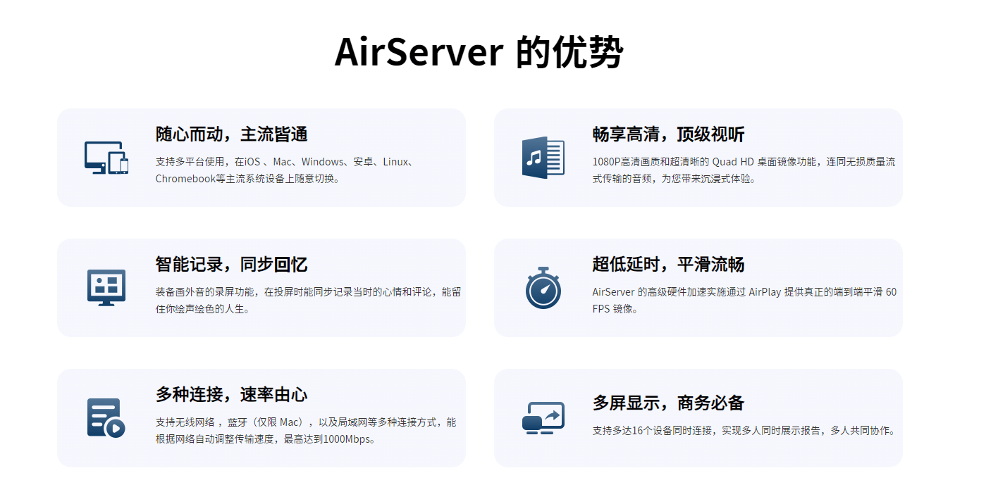Click the heading 多屏显示，商务必备
998x492 pixels.
[x=669, y=403]
